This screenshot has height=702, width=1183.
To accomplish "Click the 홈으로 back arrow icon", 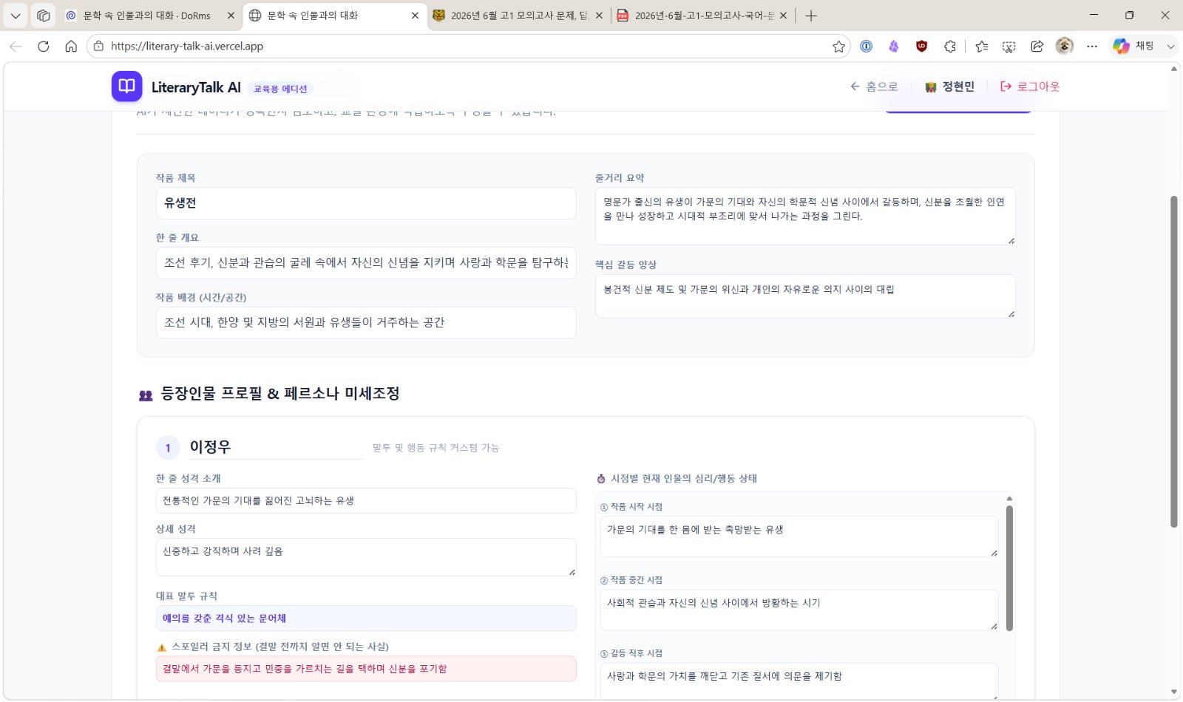I will click(855, 86).
